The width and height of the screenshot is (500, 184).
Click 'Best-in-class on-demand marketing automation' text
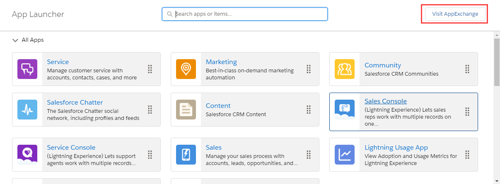click(x=250, y=74)
